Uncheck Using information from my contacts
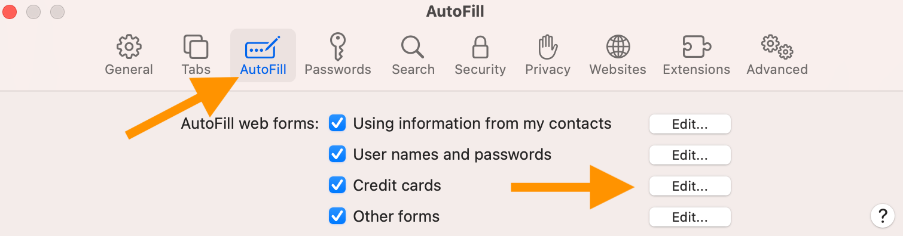Image resolution: width=903 pixels, height=236 pixels. point(337,123)
